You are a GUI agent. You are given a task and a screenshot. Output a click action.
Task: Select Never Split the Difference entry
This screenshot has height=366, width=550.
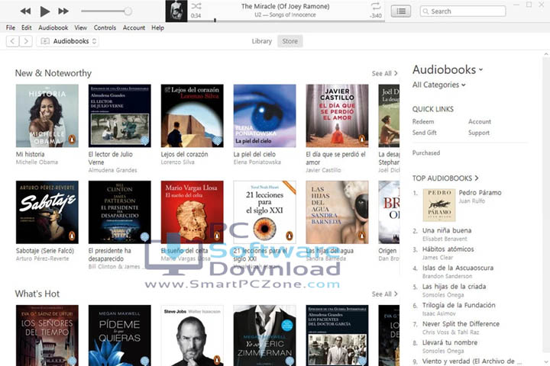pyautogui.click(x=461, y=324)
